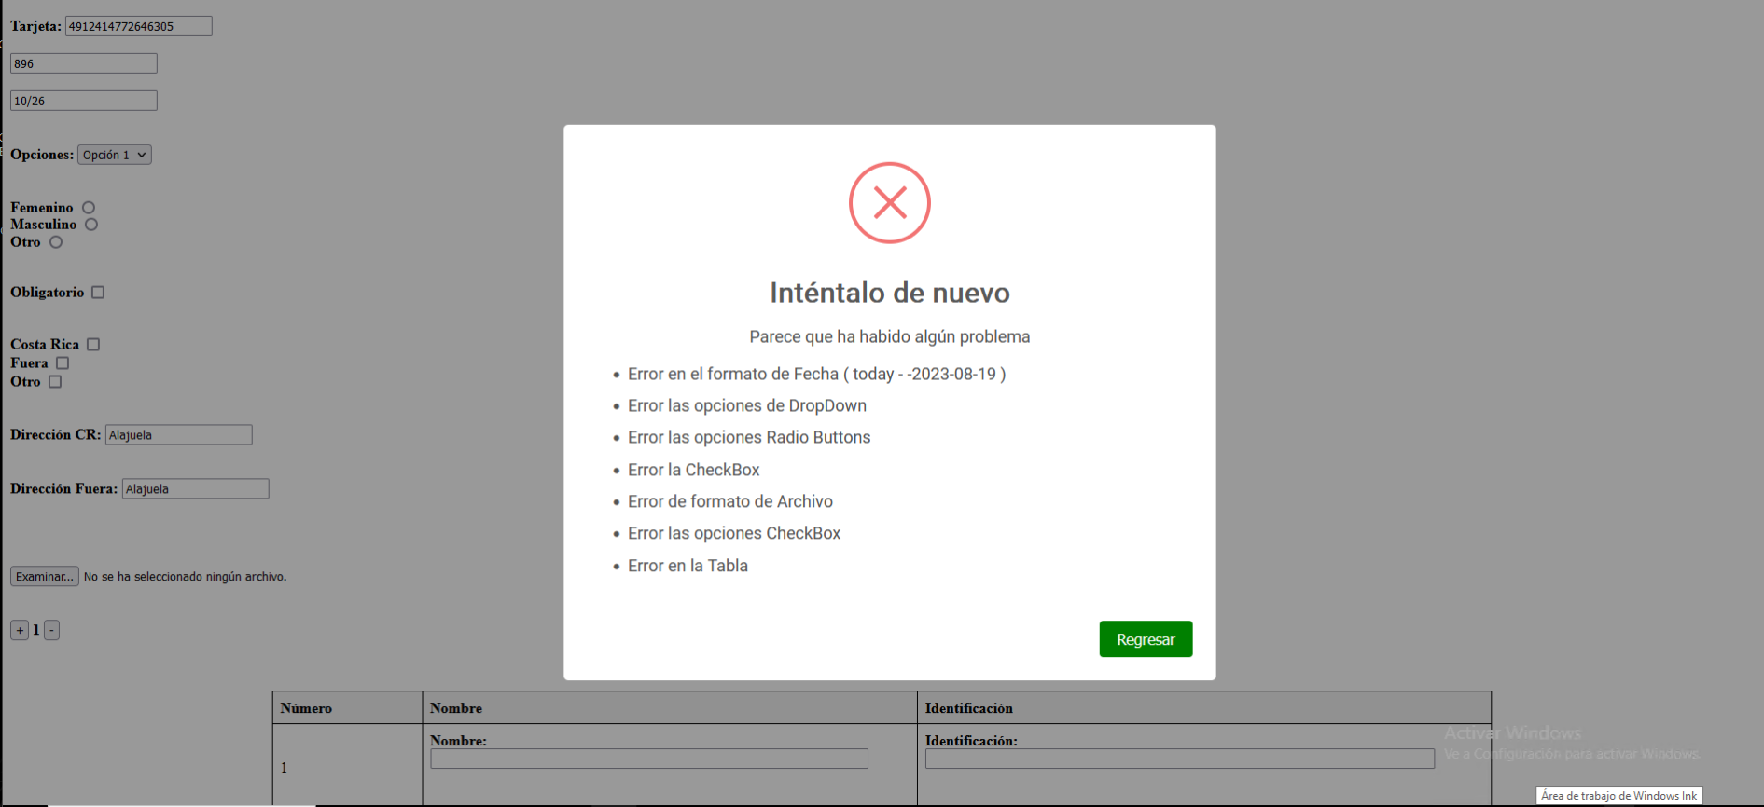1764x807 pixels.
Task: Check the Fuera checkbox
Action: [x=63, y=363]
